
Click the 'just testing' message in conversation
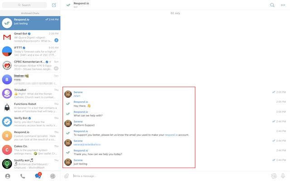(x=80, y=164)
